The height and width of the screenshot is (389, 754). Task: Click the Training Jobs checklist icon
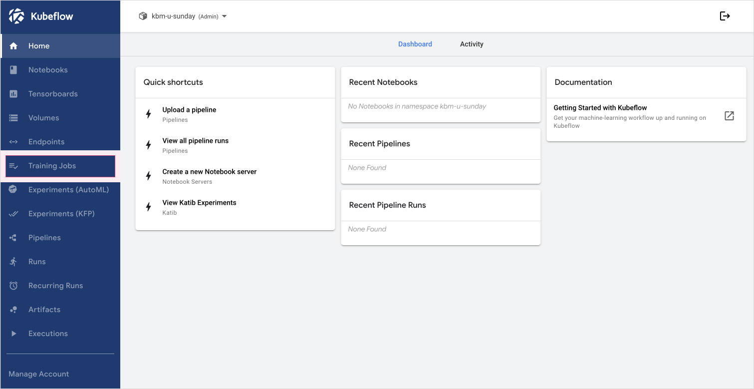pos(13,166)
